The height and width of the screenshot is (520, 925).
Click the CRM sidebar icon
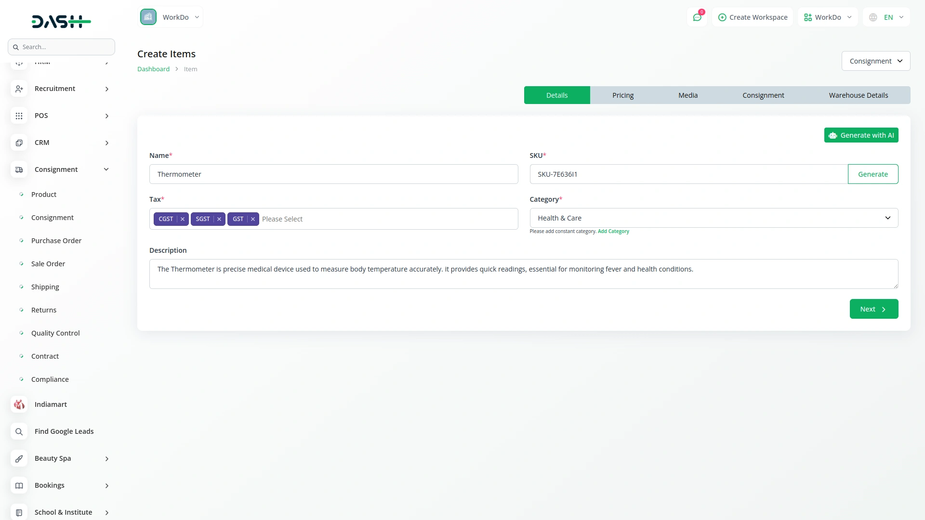(19, 143)
